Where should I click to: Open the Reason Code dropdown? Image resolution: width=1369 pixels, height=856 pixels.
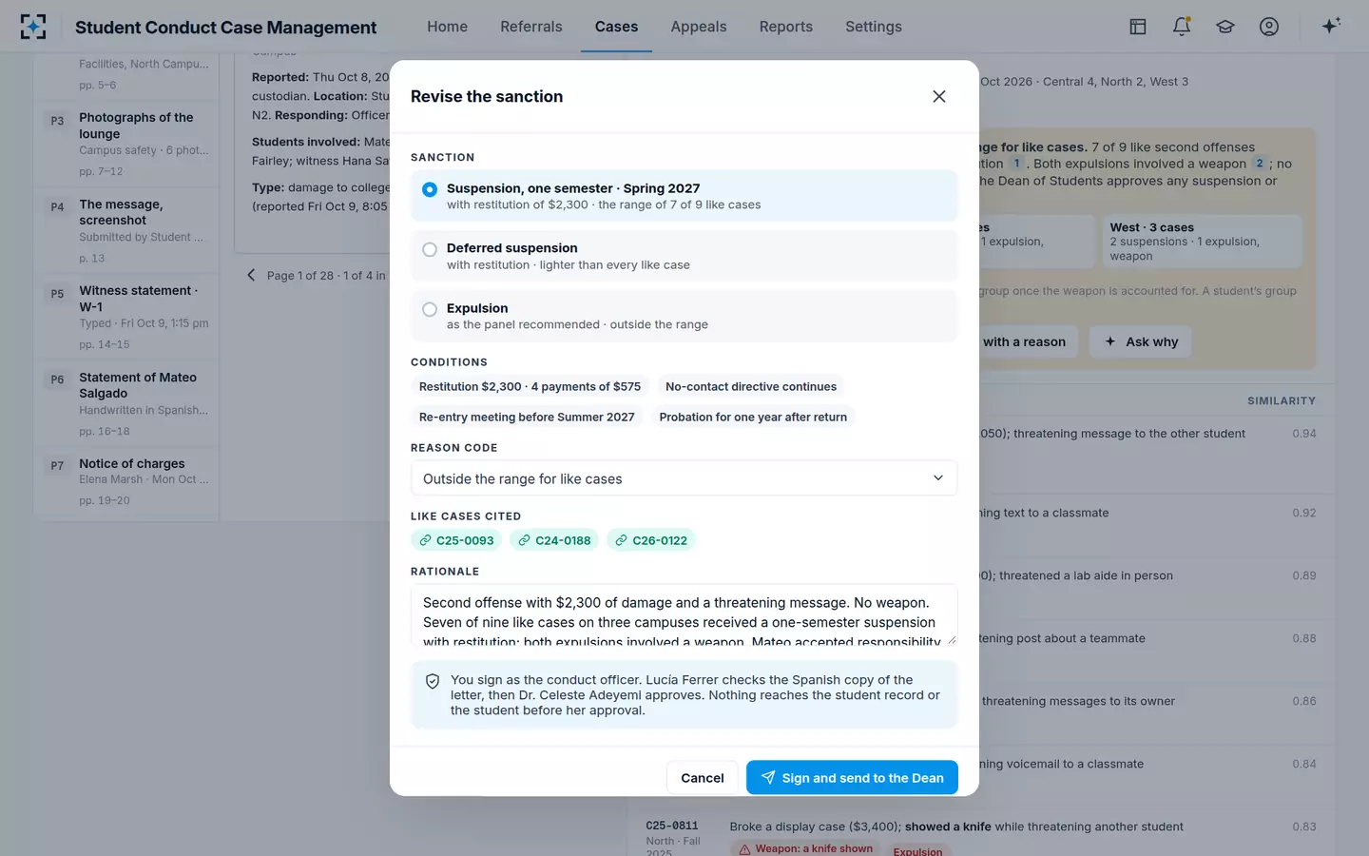(684, 478)
